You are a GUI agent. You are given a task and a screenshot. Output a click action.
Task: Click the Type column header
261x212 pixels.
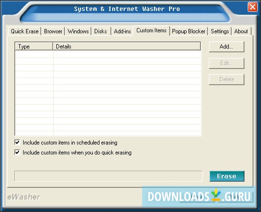(34, 46)
